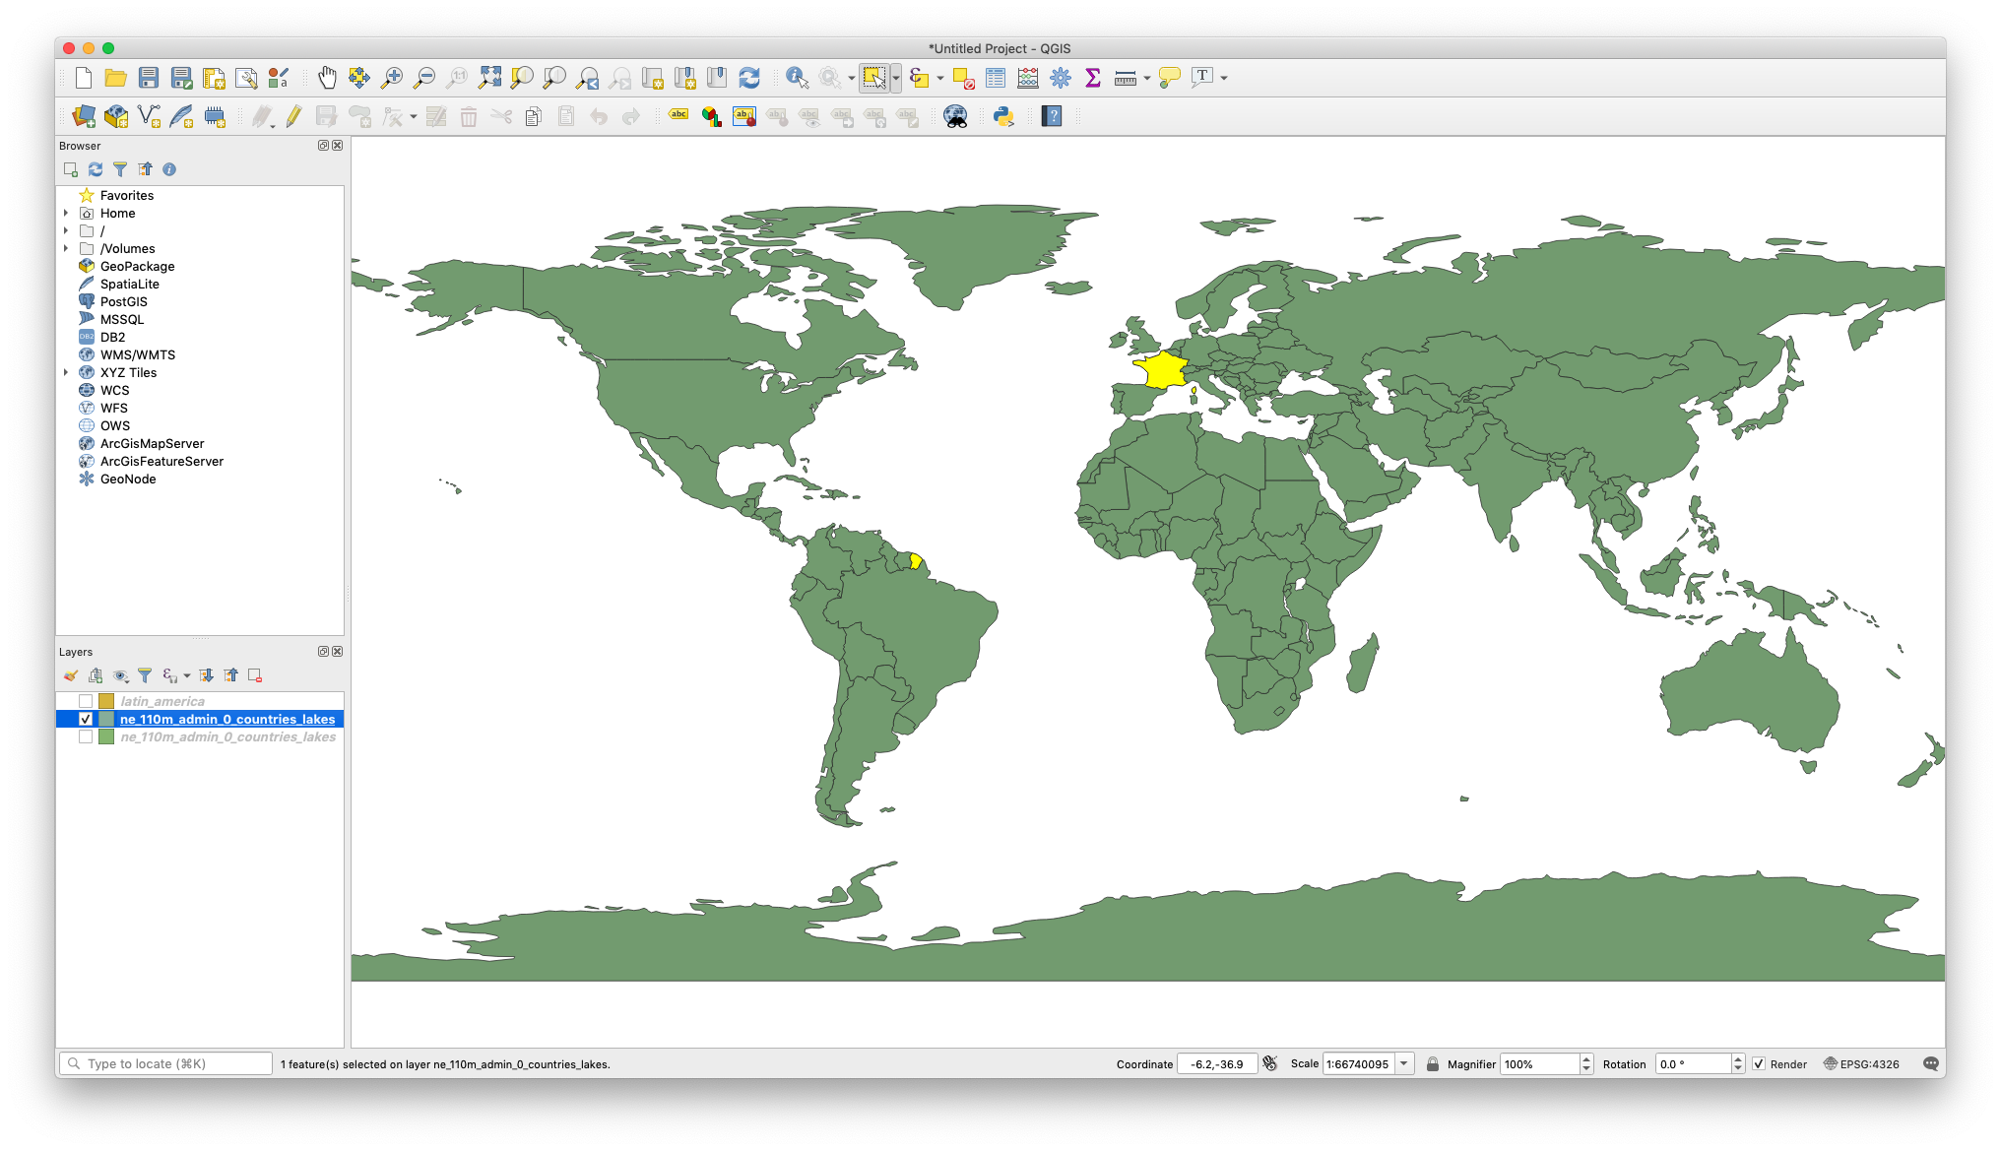Image resolution: width=2001 pixels, height=1151 pixels.
Task: Save the project using the floppy disk icon
Action: [x=149, y=78]
